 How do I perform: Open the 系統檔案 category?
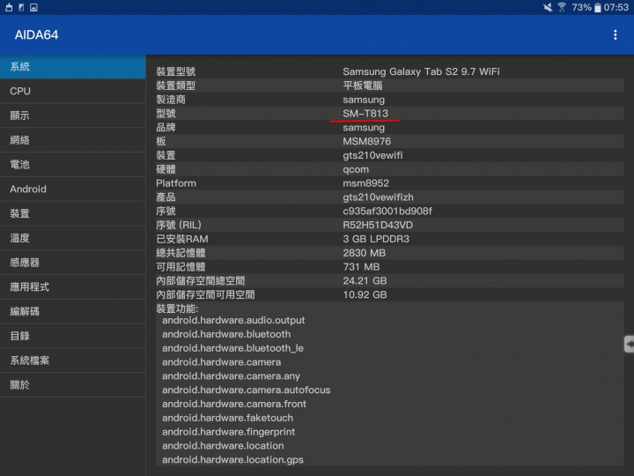(x=73, y=361)
